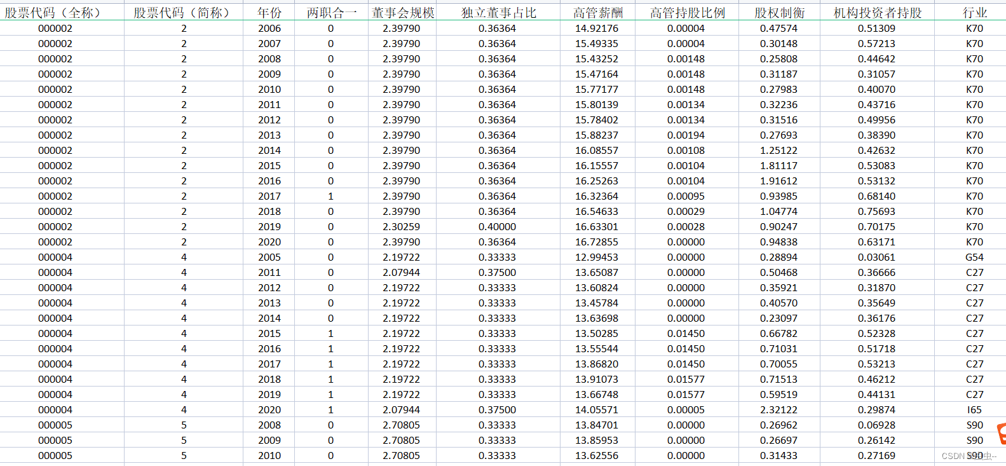This screenshot has width=1006, height=466.
Task: Click the cell showing 16.72855
Action: [597, 242]
